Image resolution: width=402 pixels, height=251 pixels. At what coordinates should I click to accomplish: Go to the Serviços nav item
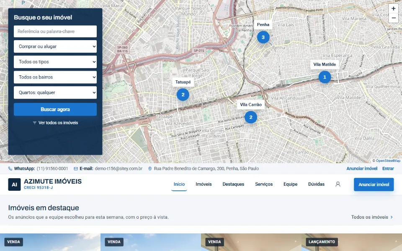(x=264, y=184)
